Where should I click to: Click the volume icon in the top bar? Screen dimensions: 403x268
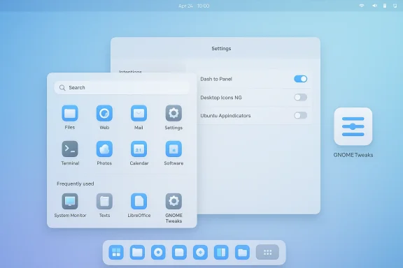coord(375,6)
